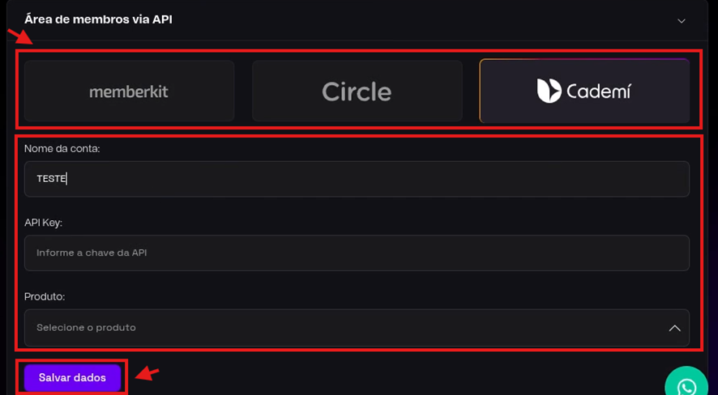Click the memberkit logo text
Screen dimensions: 718x395
pyautogui.click(x=129, y=91)
